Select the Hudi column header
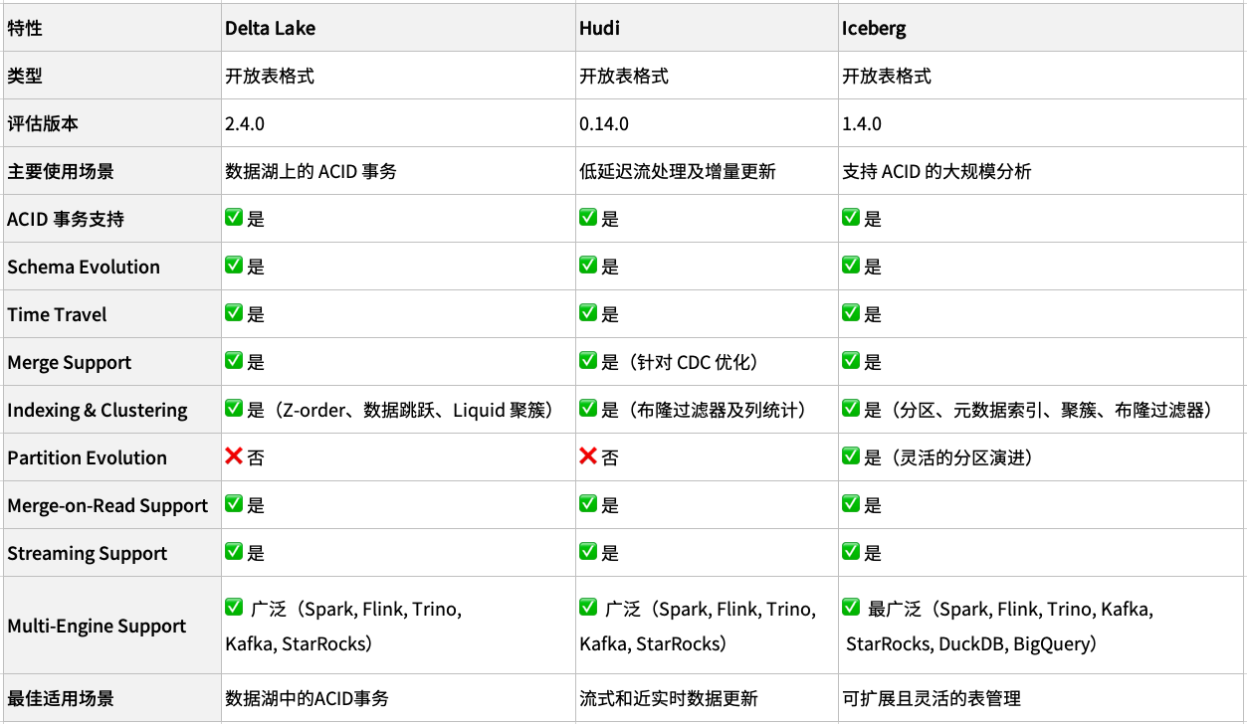The image size is (1247, 724). click(x=599, y=28)
